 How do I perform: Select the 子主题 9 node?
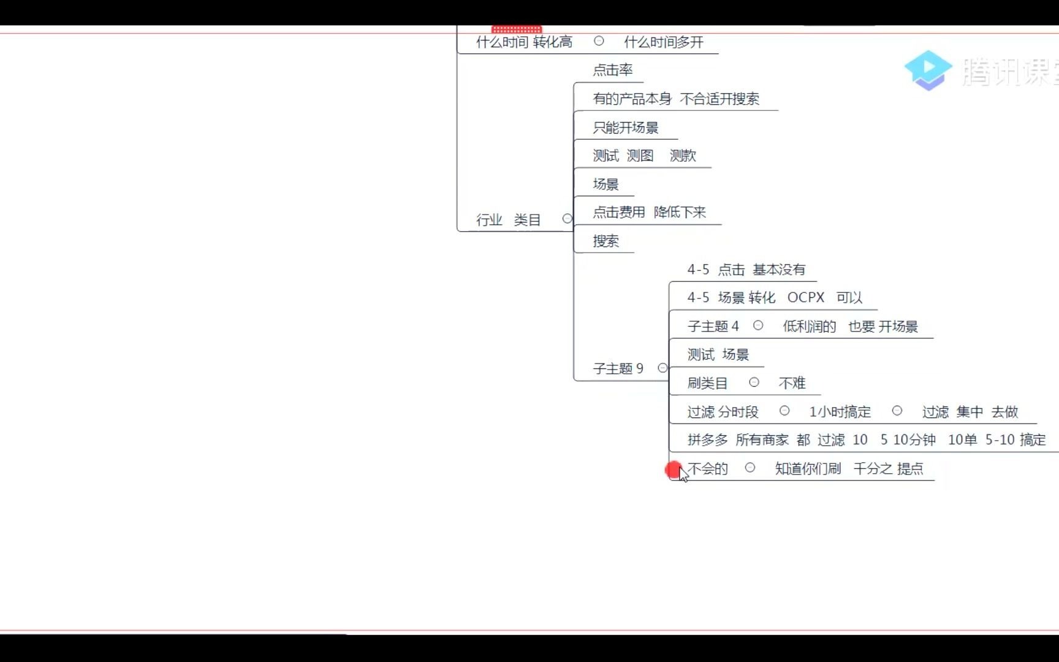618,368
